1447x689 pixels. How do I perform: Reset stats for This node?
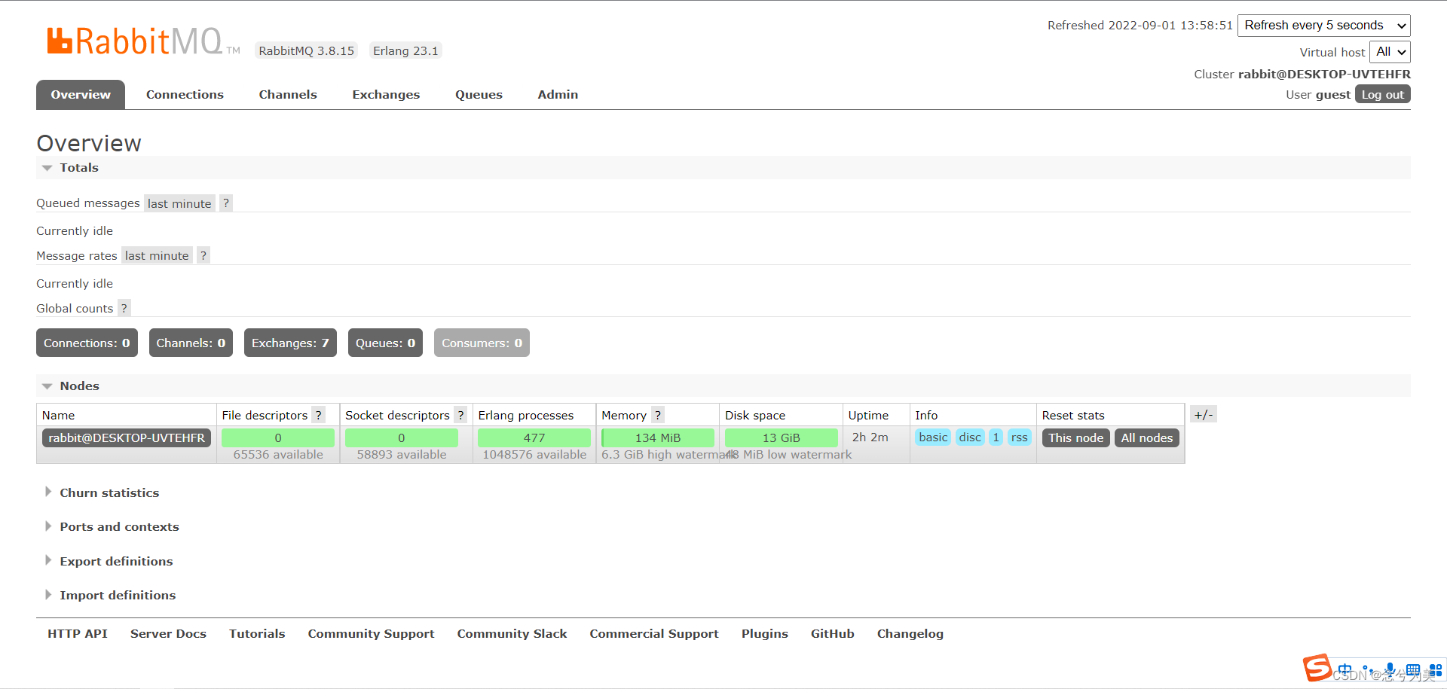[1075, 437]
